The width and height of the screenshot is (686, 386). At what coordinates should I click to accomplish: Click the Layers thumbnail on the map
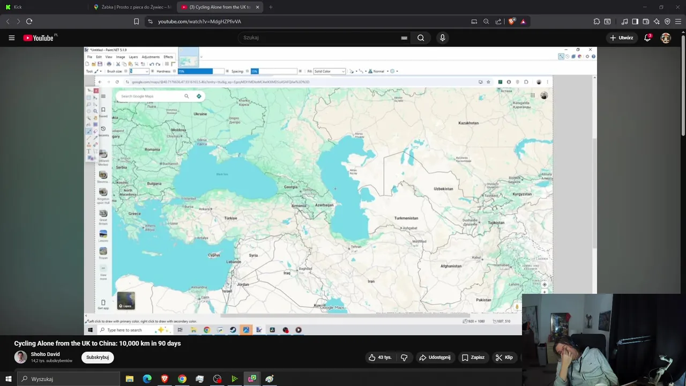point(126,300)
